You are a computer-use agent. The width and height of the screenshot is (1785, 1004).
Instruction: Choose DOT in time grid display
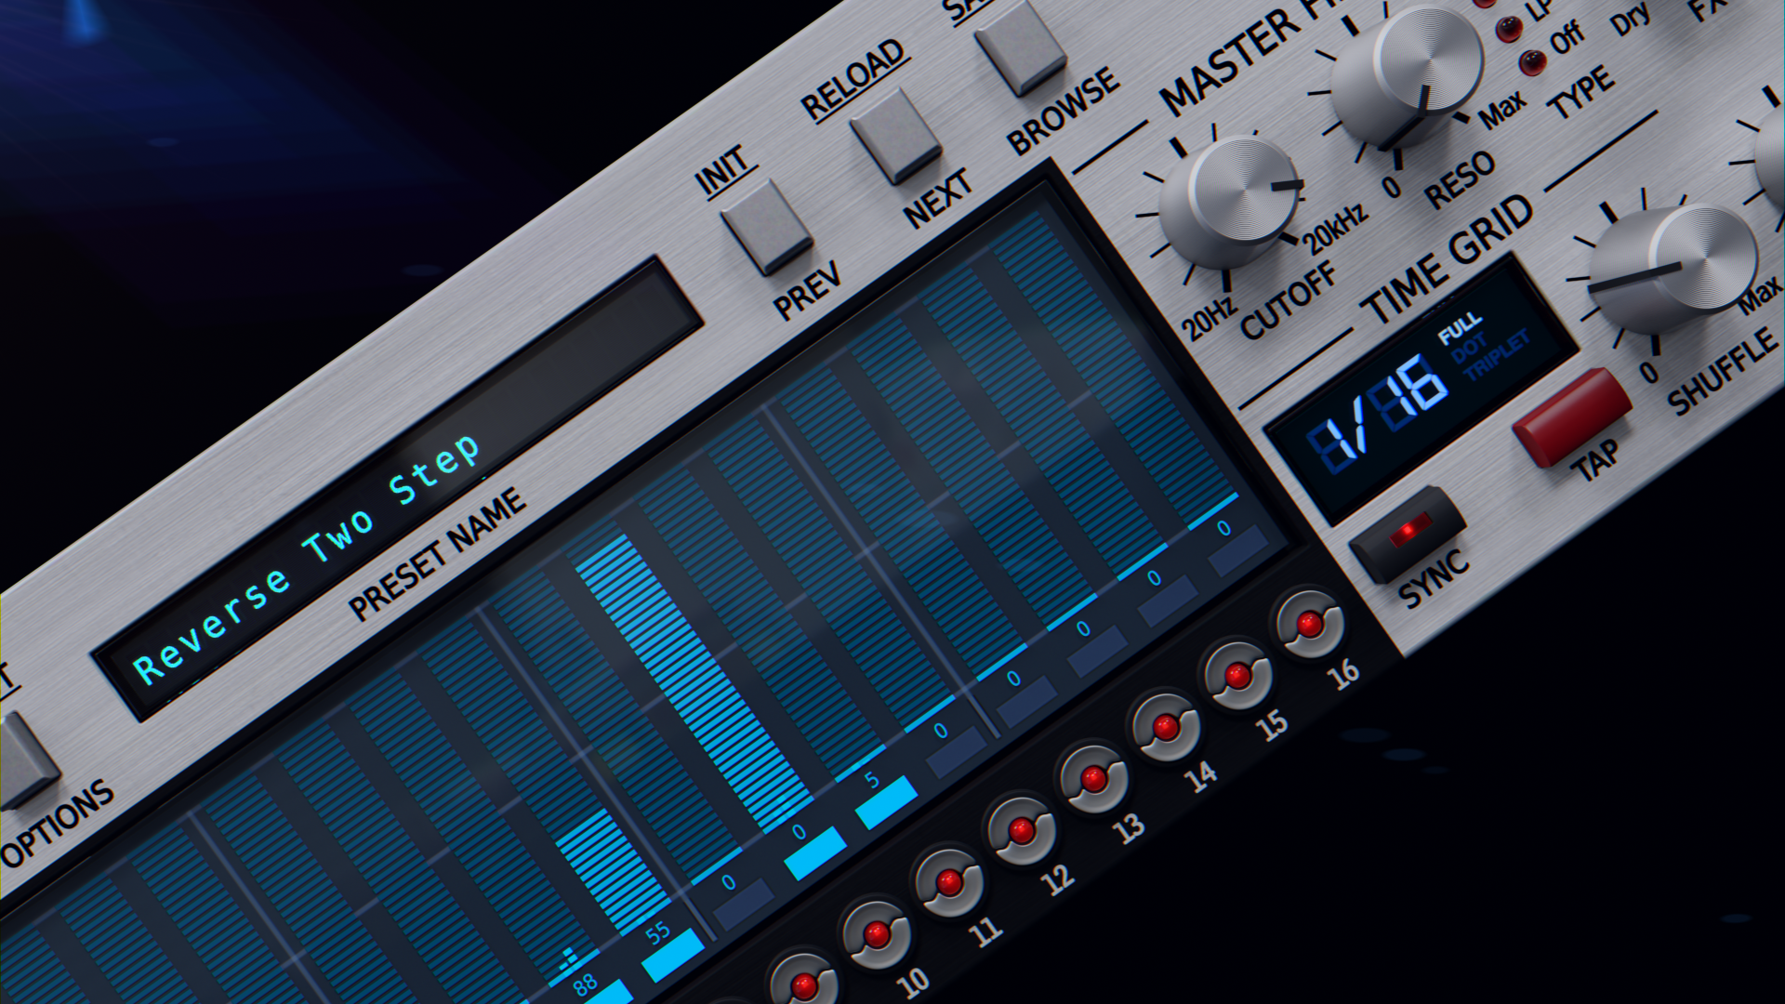click(1470, 349)
